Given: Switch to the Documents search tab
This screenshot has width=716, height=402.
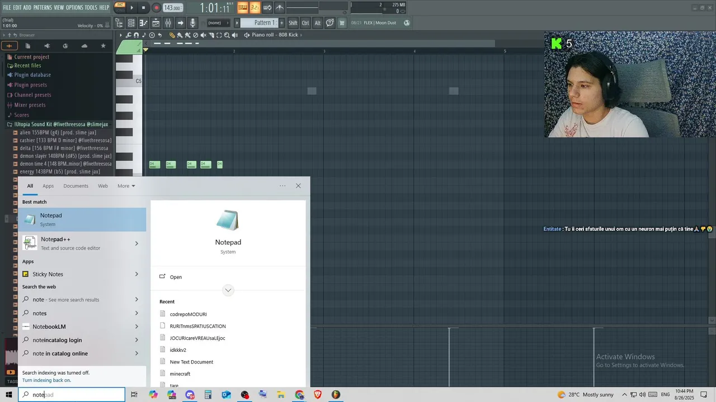Looking at the screenshot, I should pyautogui.click(x=76, y=186).
